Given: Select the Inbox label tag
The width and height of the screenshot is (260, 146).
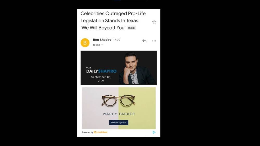Looking at the screenshot, I should pos(132,28).
